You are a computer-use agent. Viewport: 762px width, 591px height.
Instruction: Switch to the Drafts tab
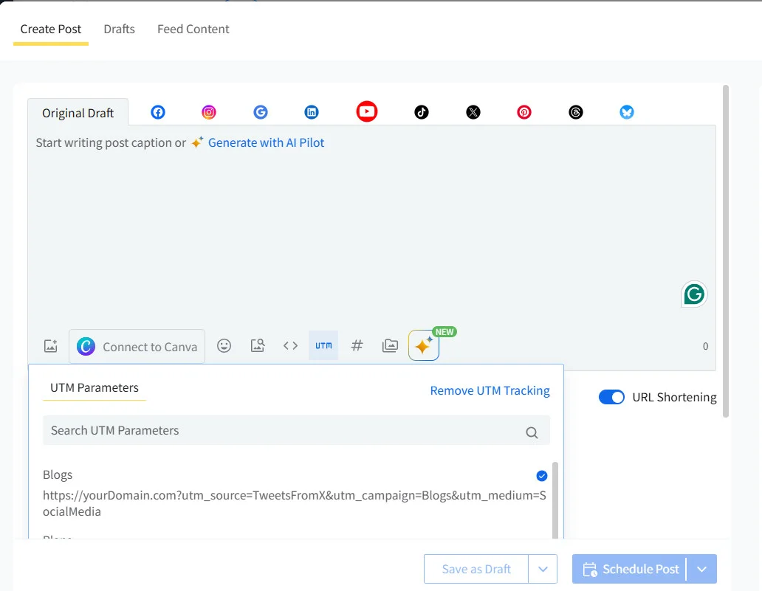(x=119, y=29)
